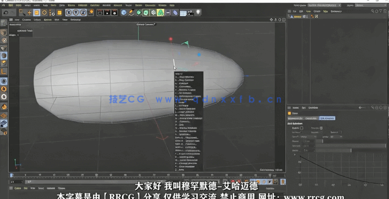Click the Redo arrow in top toolbar
The image size is (389, 199).
(13, 13)
